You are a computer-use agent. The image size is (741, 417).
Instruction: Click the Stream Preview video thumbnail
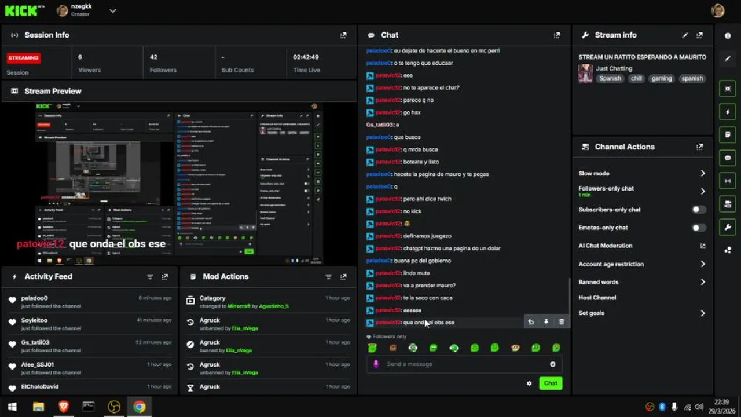pos(179,182)
